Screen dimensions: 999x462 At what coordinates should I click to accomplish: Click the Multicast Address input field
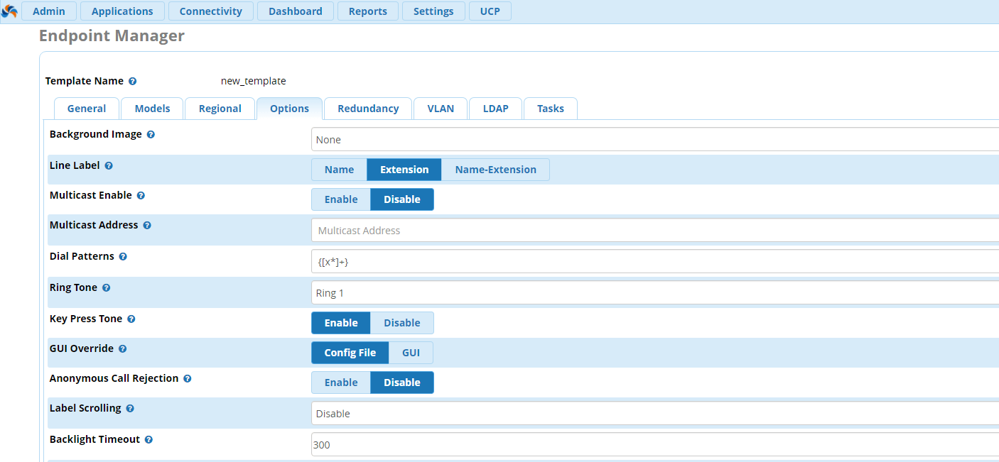pyautogui.click(x=655, y=231)
